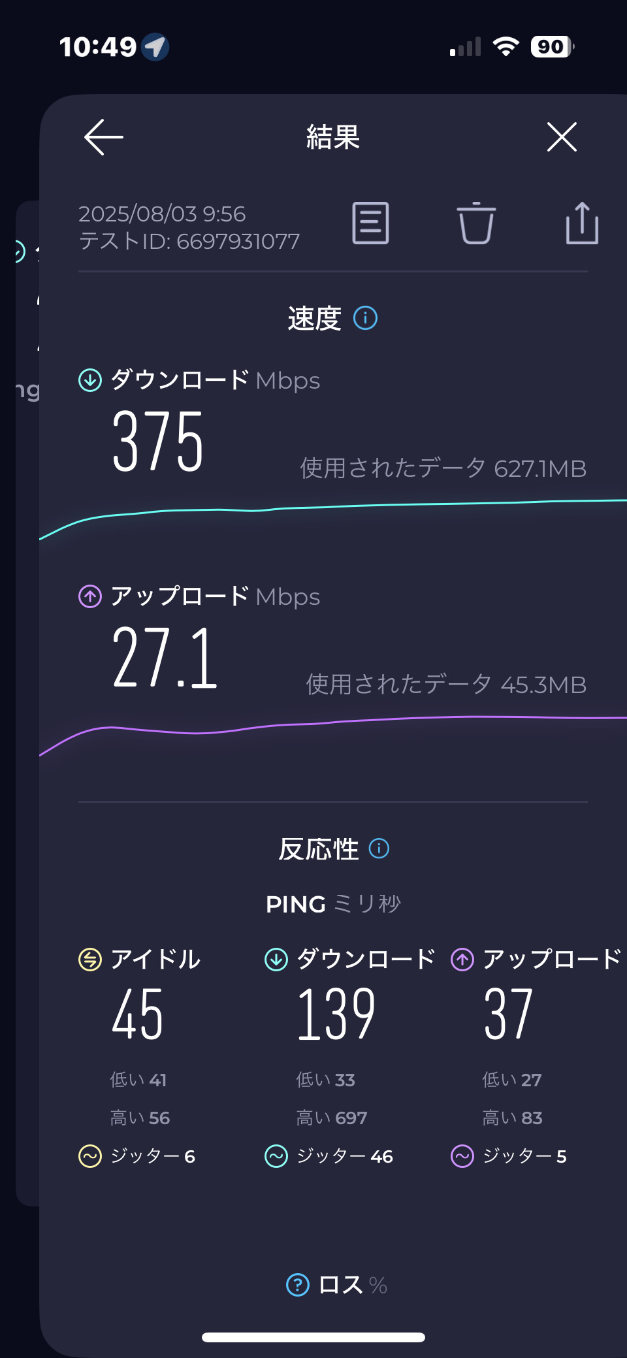
Task: Tap the upload arrow icon above 27.1
Action: [90, 596]
